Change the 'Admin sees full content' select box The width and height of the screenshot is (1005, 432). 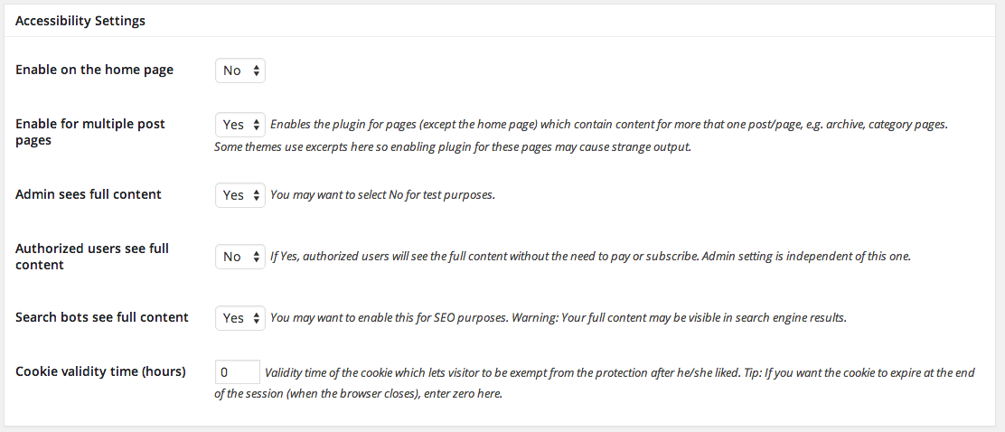[x=240, y=195]
